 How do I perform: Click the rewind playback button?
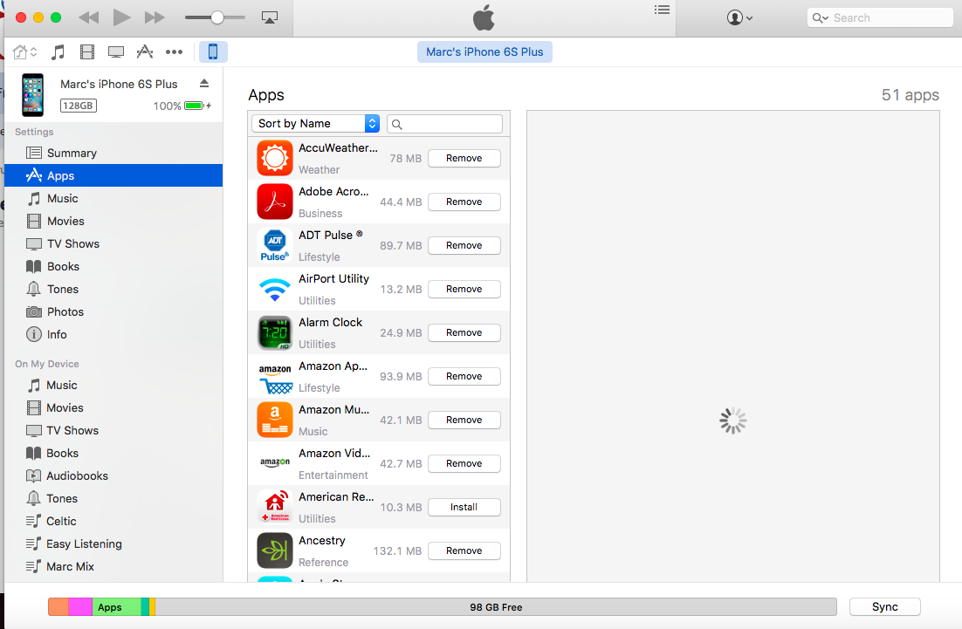pos(89,17)
